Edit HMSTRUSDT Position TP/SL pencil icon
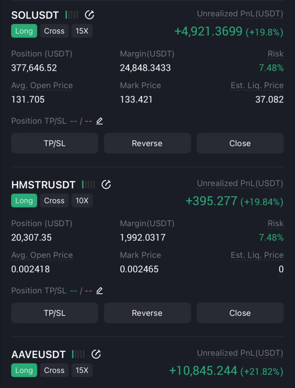This screenshot has width=295, height=388. tap(99, 291)
